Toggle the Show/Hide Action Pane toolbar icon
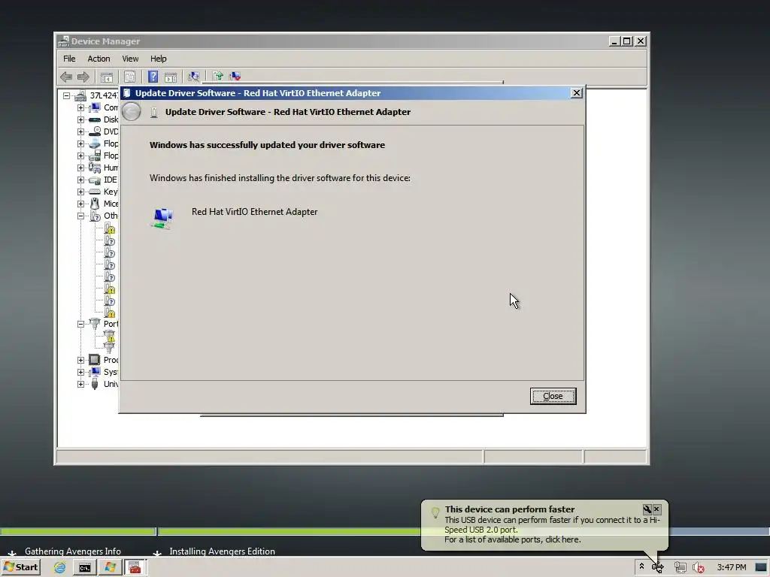The image size is (770, 577). click(171, 77)
